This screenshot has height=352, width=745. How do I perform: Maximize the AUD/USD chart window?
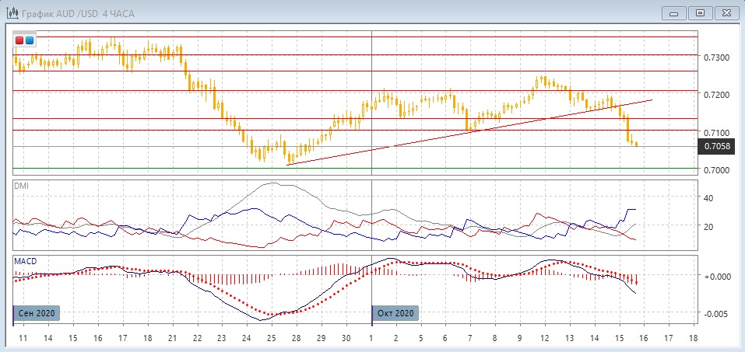point(701,12)
